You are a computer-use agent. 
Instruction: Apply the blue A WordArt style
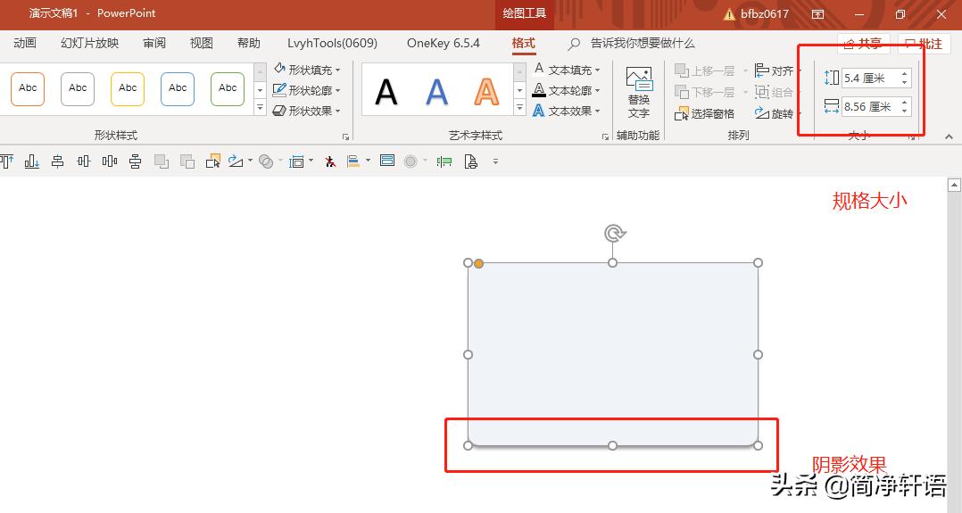click(436, 91)
